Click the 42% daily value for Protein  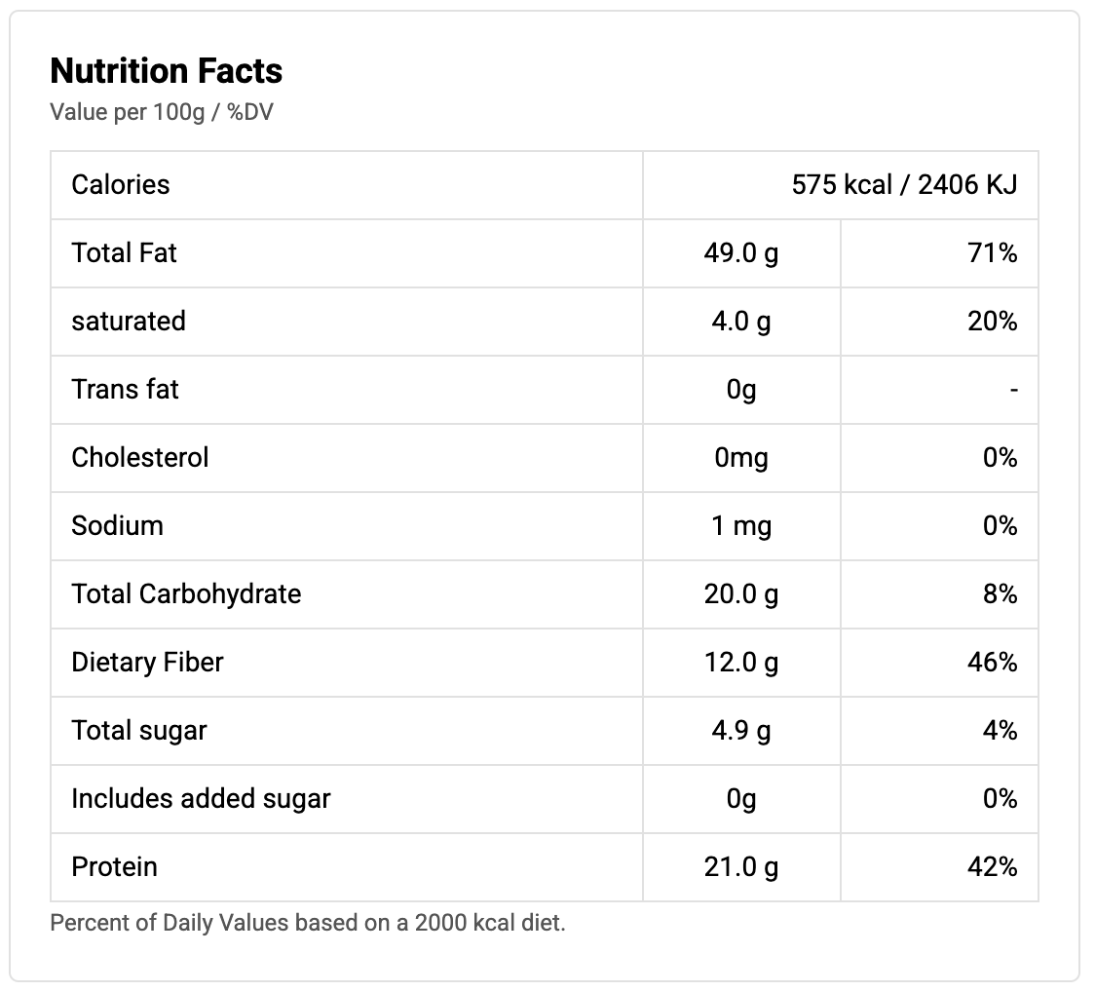[993, 867]
